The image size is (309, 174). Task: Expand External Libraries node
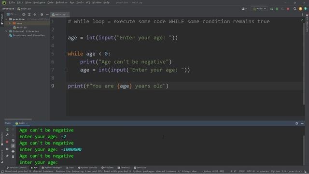click(x=6, y=31)
